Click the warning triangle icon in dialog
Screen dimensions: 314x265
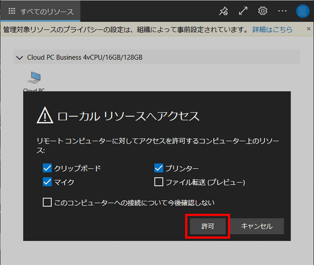coord(45,115)
